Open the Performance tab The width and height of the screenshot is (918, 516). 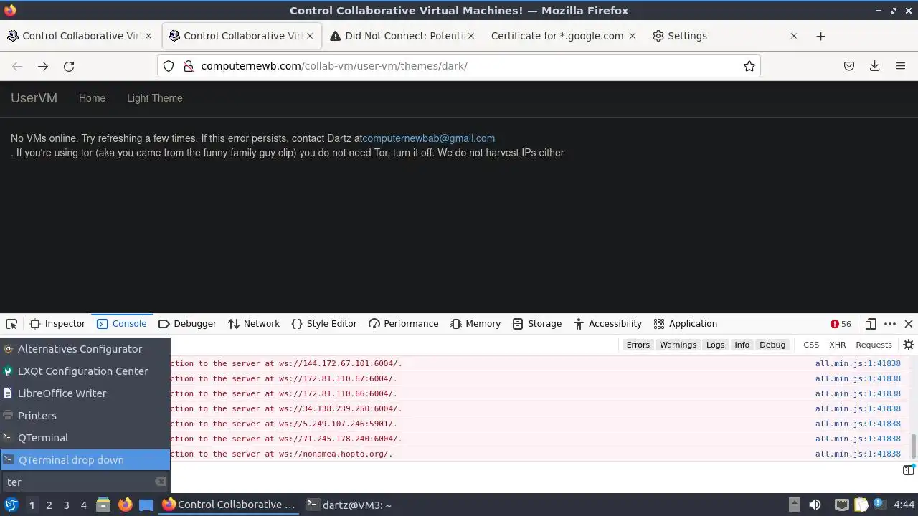click(x=403, y=324)
